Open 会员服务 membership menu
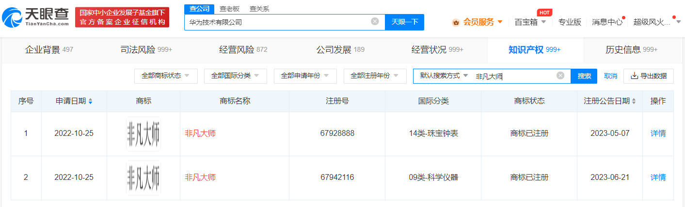This screenshot has height=207, width=685. click(x=478, y=22)
